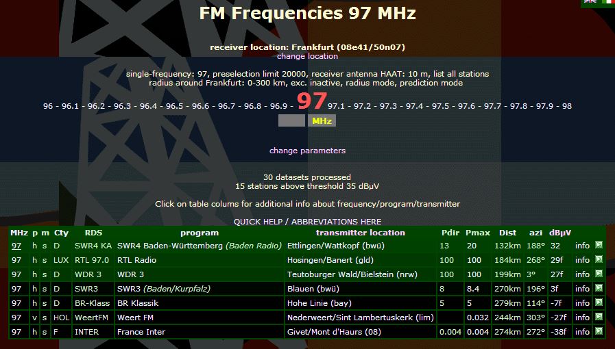This screenshot has width=615, height=349.
Task: Open the change location link
Action: [x=307, y=56]
